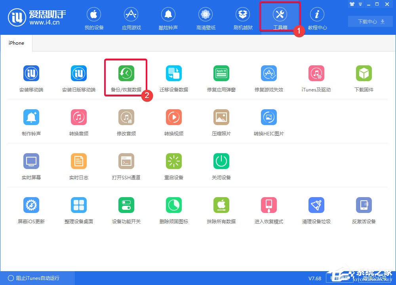396x285 pixels.
Task: Switch to the iPhone tab
Action: tap(16, 43)
